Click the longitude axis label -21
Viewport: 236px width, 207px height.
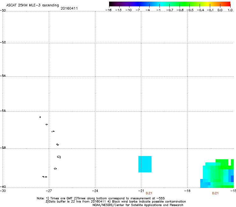pyautogui.click(x=141, y=191)
